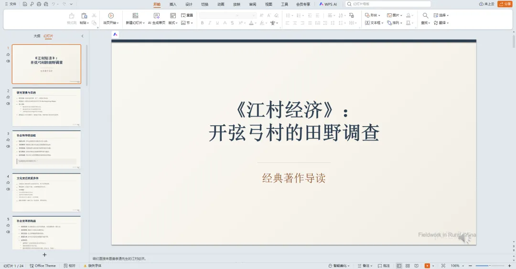Click the Cut scissors icon

point(94,15)
